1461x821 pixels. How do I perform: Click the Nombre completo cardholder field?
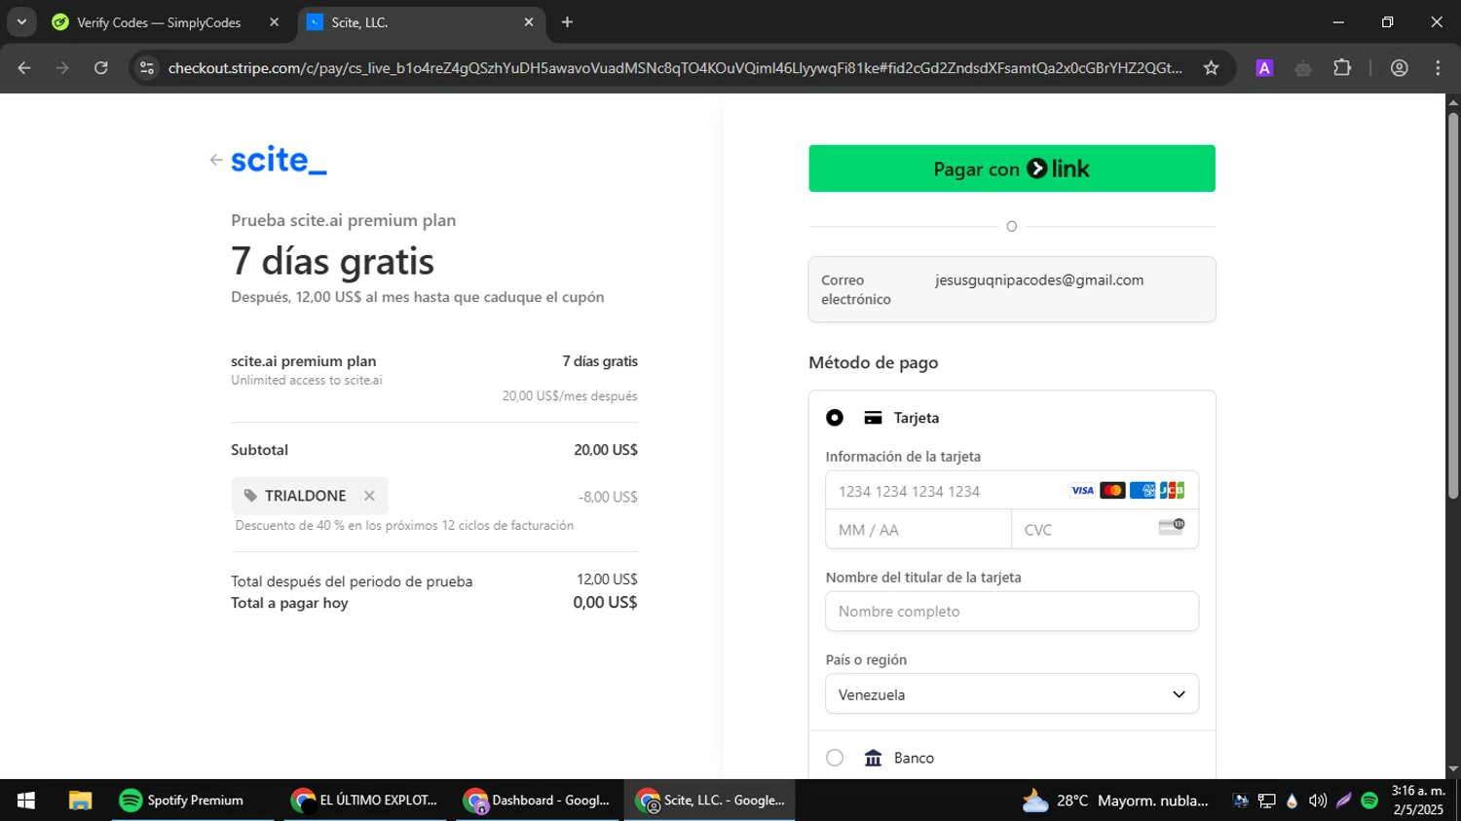(1012, 612)
